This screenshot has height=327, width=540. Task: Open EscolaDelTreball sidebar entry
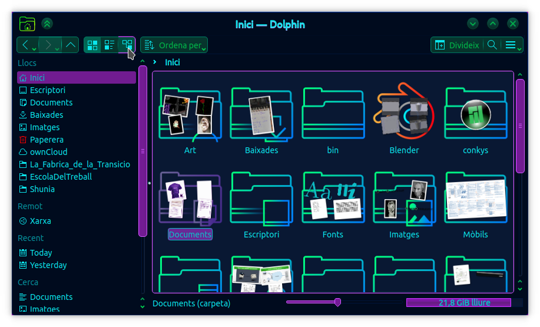tap(77, 177)
